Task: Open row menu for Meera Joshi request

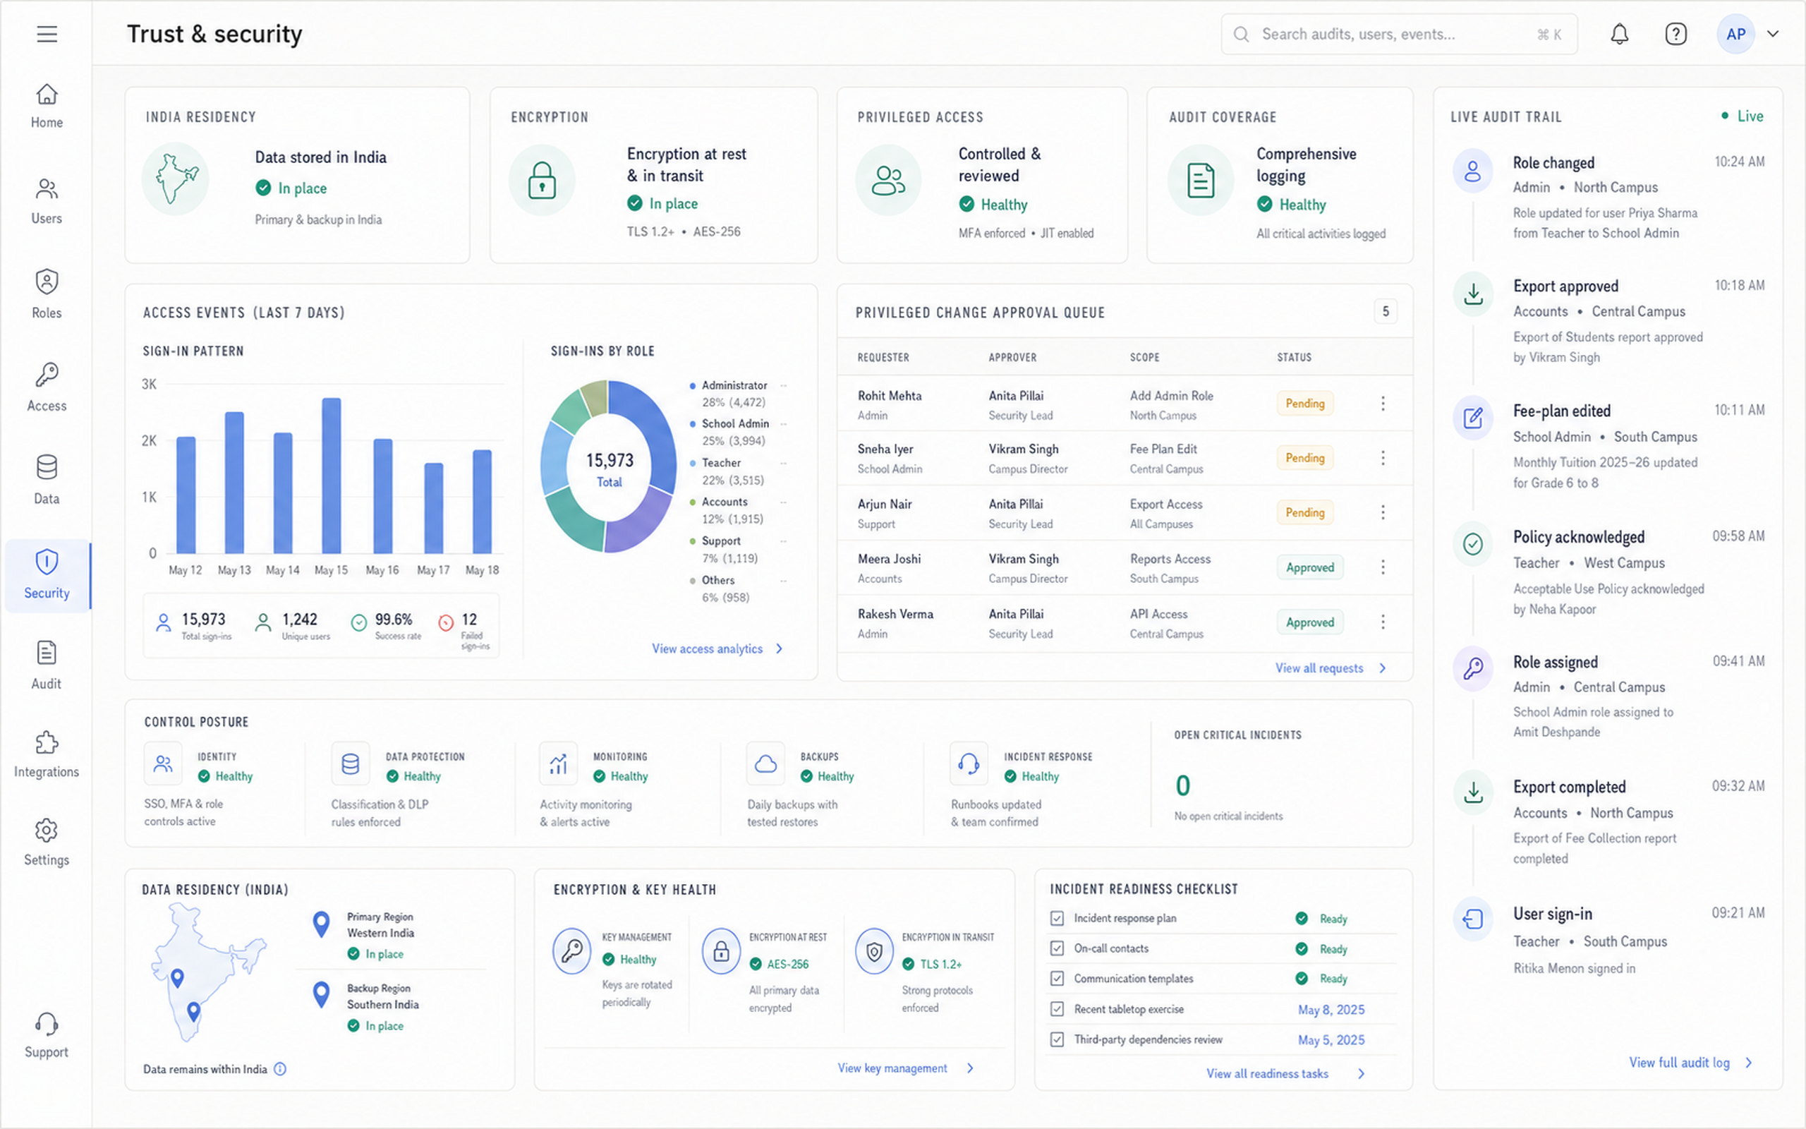Action: tap(1383, 567)
